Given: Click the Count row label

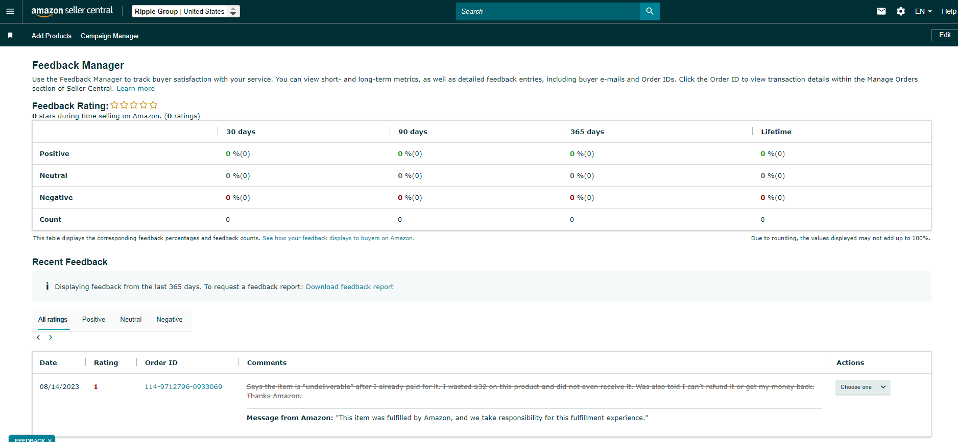Looking at the screenshot, I should pos(51,219).
